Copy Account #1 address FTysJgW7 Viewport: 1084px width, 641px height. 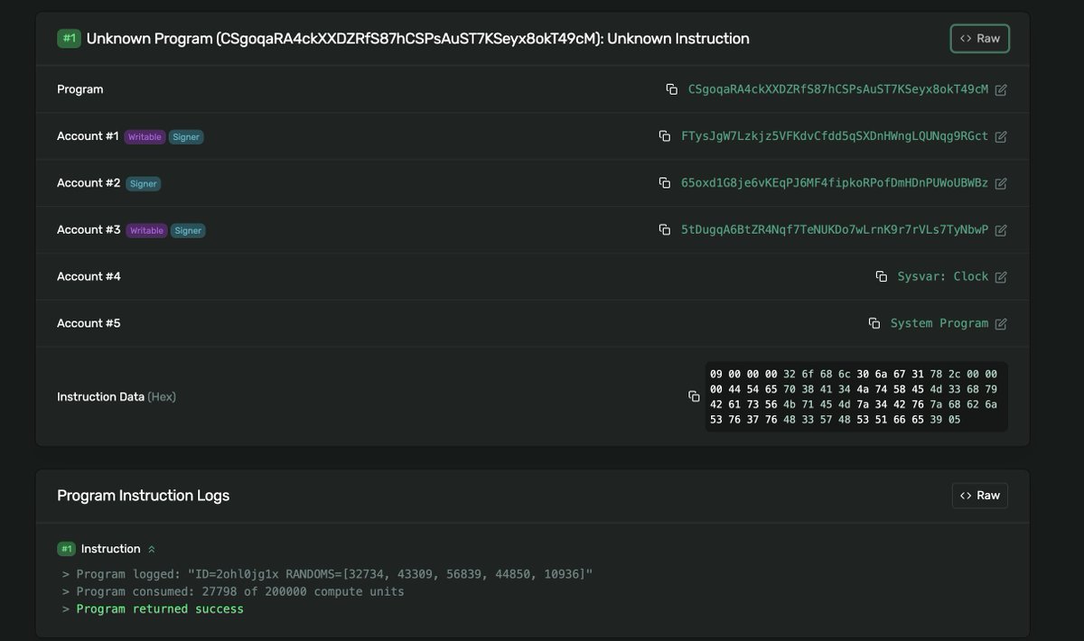pyautogui.click(x=665, y=136)
